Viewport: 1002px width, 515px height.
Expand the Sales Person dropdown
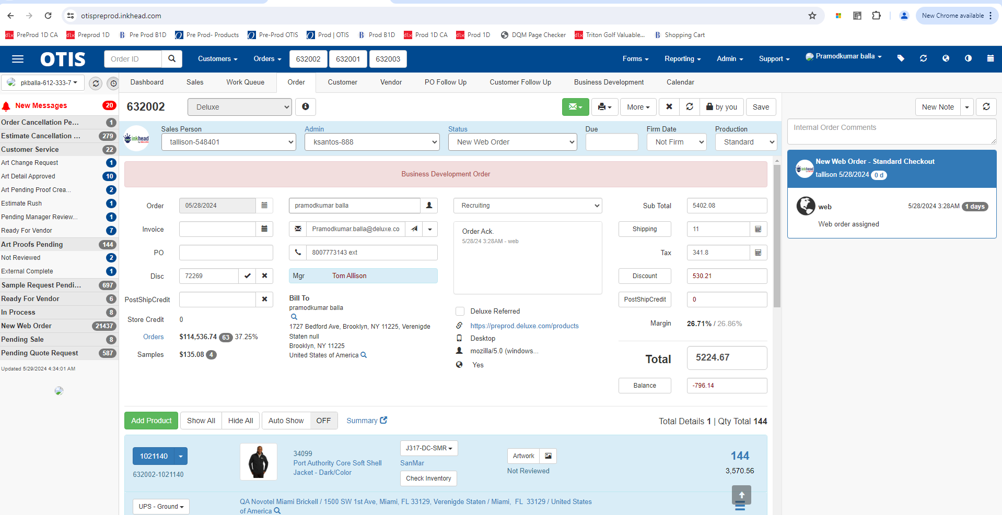coord(228,142)
